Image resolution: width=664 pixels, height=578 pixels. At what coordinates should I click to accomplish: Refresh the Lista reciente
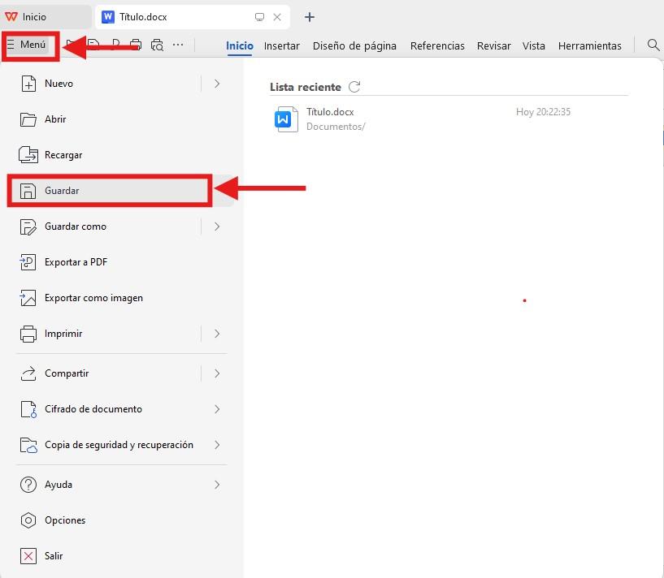point(353,86)
